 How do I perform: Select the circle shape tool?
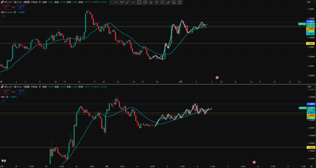145,2
